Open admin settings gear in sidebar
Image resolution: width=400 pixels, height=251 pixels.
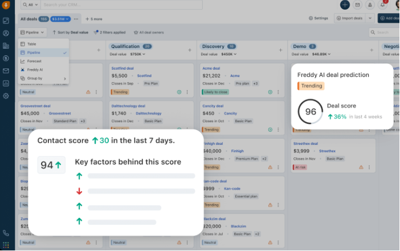[6, 95]
